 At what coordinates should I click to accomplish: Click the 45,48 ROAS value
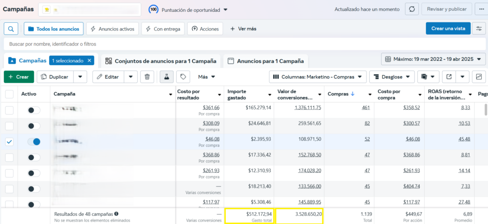[x=464, y=139]
